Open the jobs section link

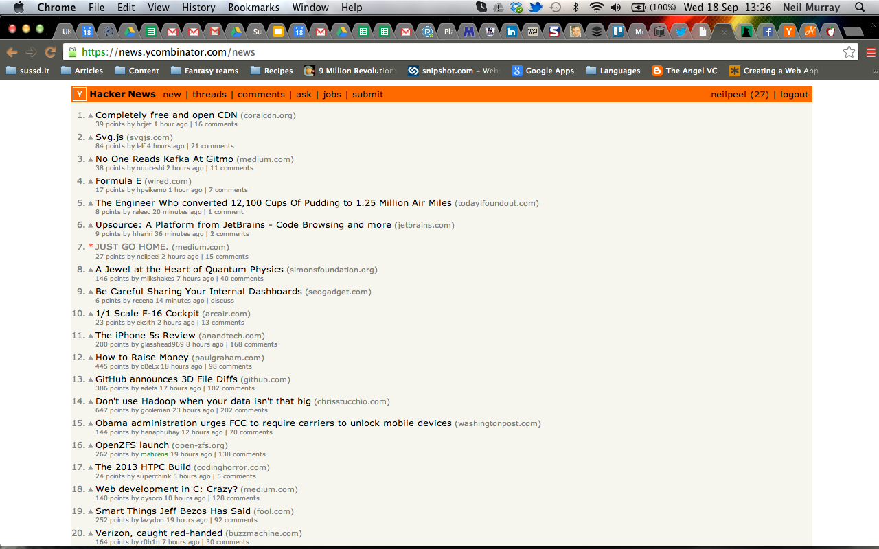332,95
